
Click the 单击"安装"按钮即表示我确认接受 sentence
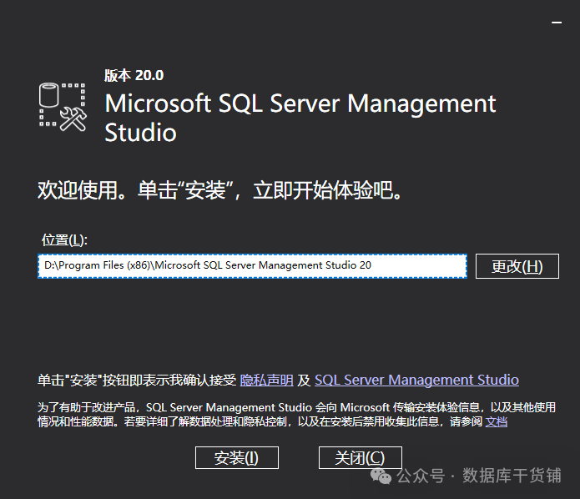(137, 381)
